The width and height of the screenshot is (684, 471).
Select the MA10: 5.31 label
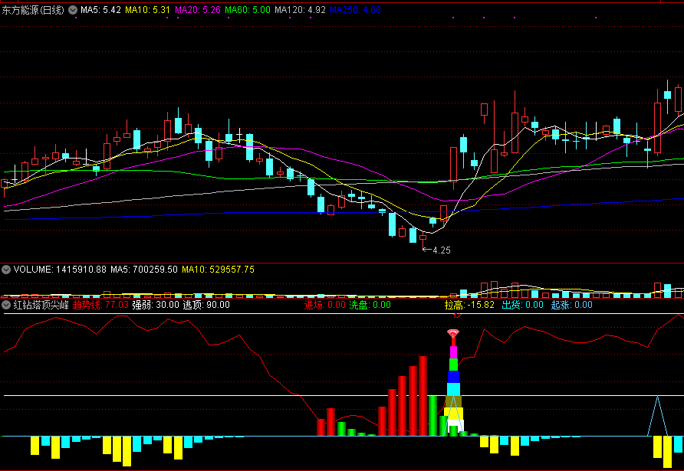pyautogui.click(x=148, y=10)
